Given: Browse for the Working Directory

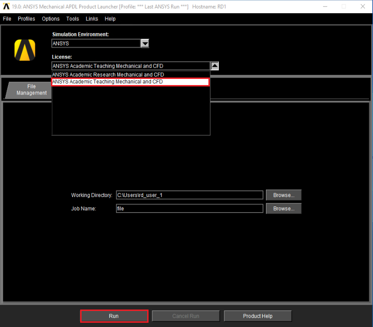Looking at the screenshot, I should [283, 195].
